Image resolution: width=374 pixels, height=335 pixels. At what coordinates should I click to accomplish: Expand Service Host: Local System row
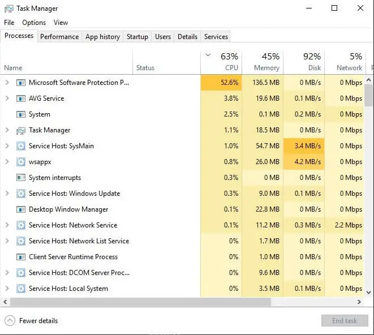pos(7,289)
